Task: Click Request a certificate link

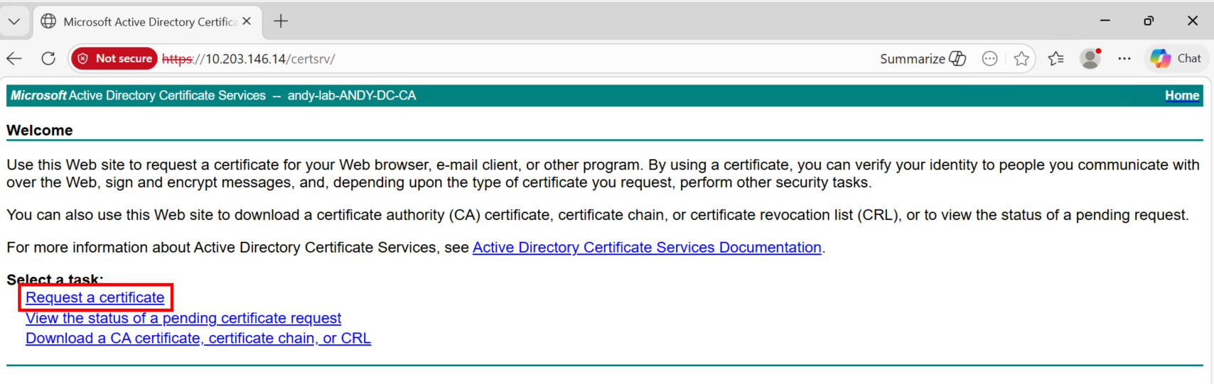Action: (95, 298)
